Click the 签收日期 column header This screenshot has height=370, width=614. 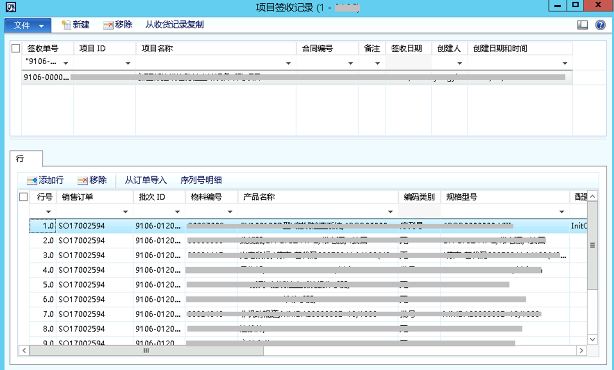[409, 49]
